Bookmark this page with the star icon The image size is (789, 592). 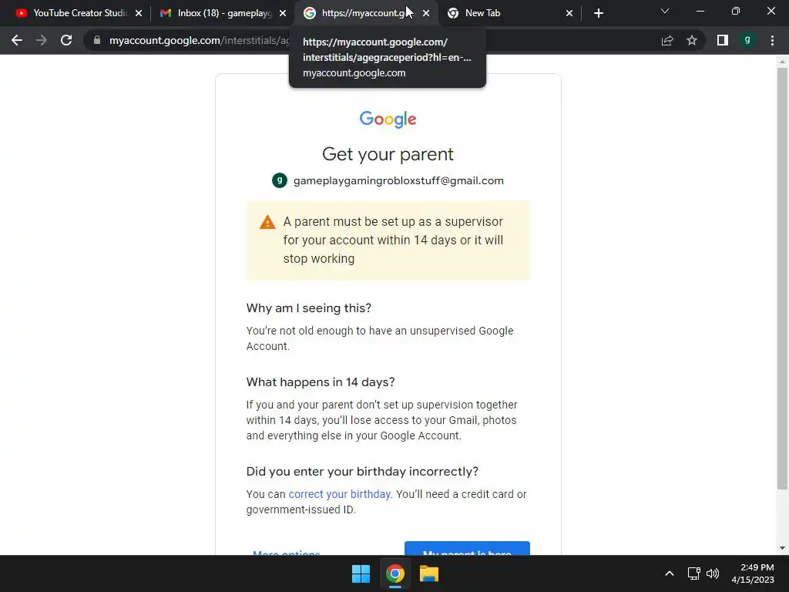(x=692, y=40)
